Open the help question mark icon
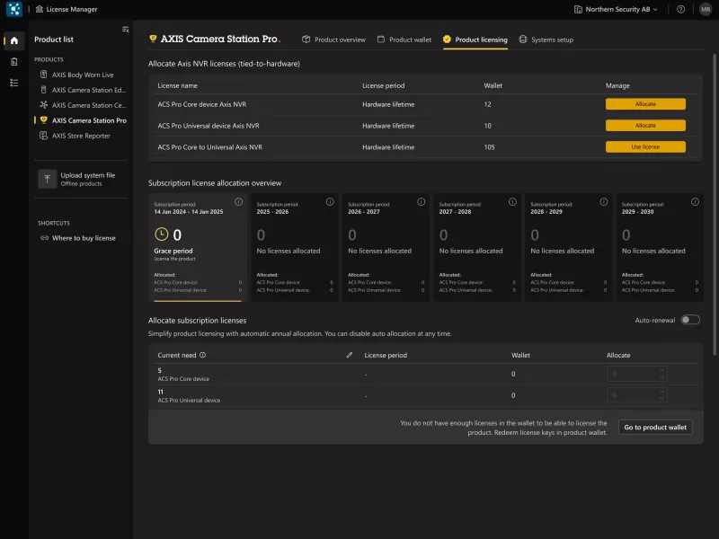 (x=680, y=9)
